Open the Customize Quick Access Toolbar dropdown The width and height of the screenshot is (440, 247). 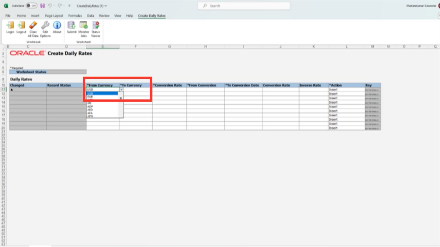[69, 6]
